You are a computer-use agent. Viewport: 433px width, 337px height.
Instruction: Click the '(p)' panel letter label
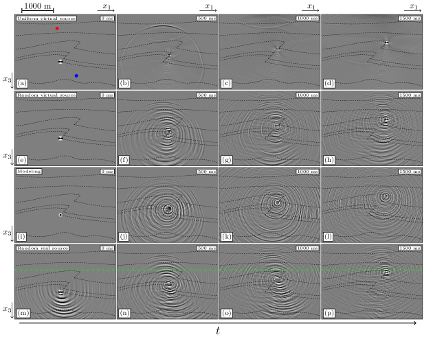pyautogui.click(x=329, y=313)
